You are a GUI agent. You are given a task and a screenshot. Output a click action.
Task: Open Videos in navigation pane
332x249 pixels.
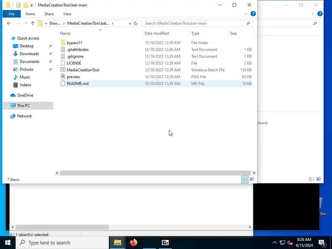[x=25, y=85]
